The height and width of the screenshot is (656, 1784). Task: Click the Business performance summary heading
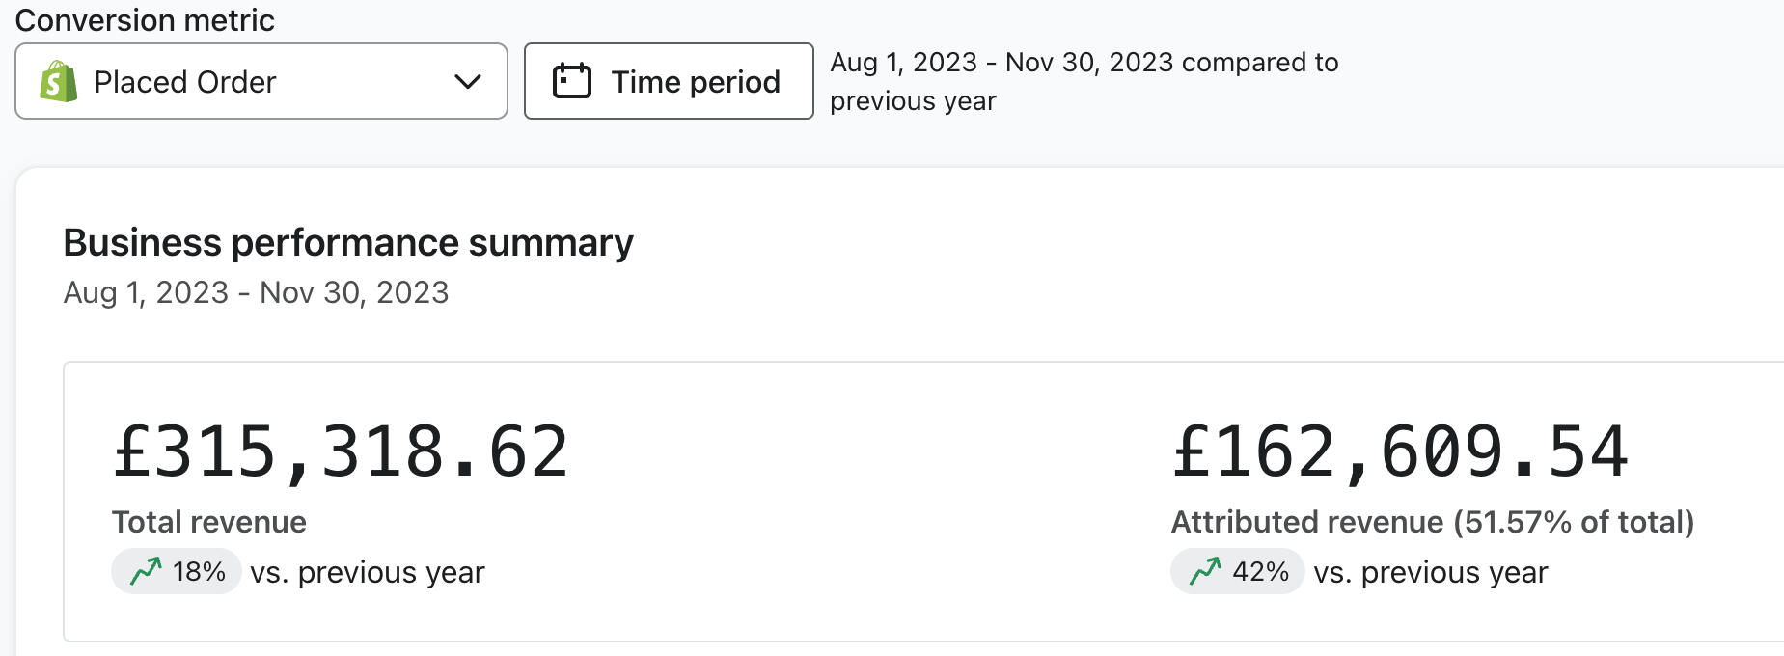pyautogui.click(x=348, y=243)
